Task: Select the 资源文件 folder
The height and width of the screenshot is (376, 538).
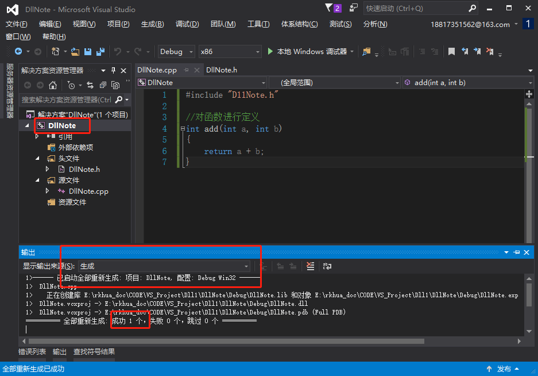Action: click(x=72, y=202)
